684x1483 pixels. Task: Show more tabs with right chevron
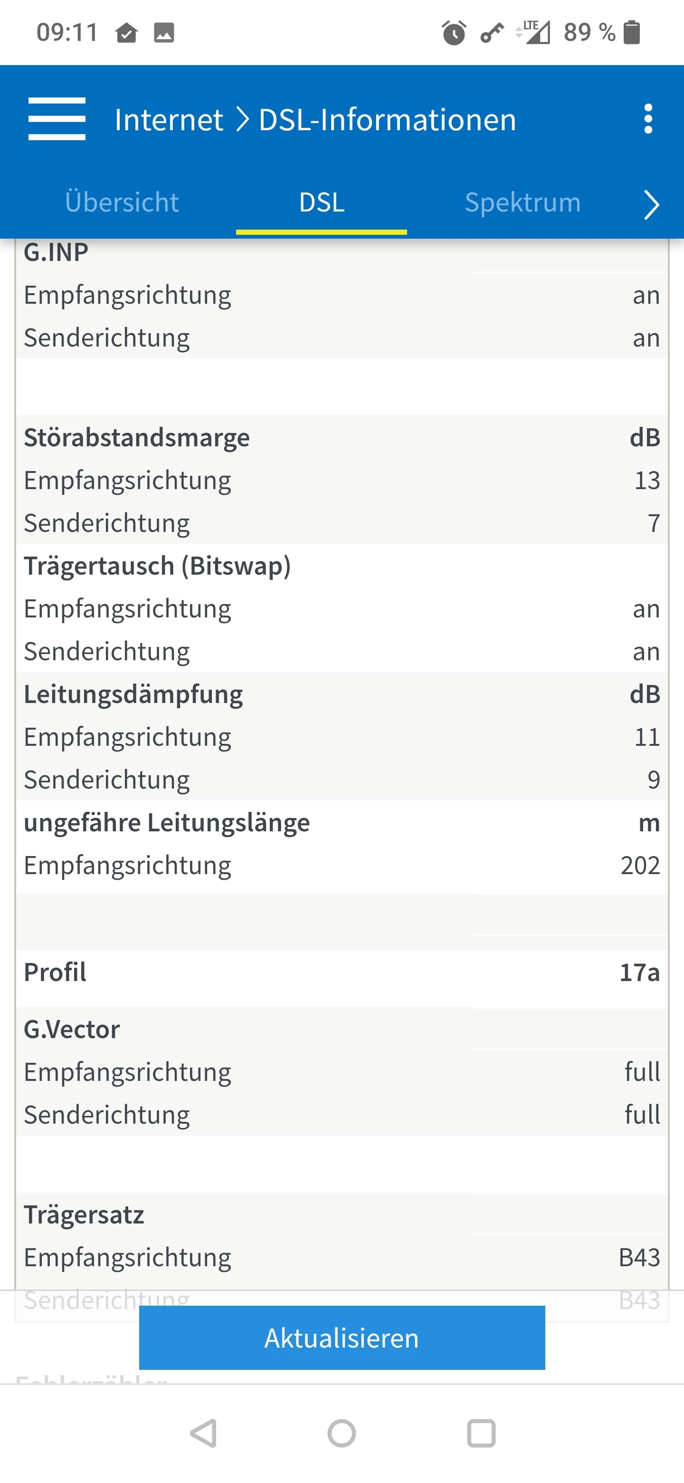click(651, 204)
